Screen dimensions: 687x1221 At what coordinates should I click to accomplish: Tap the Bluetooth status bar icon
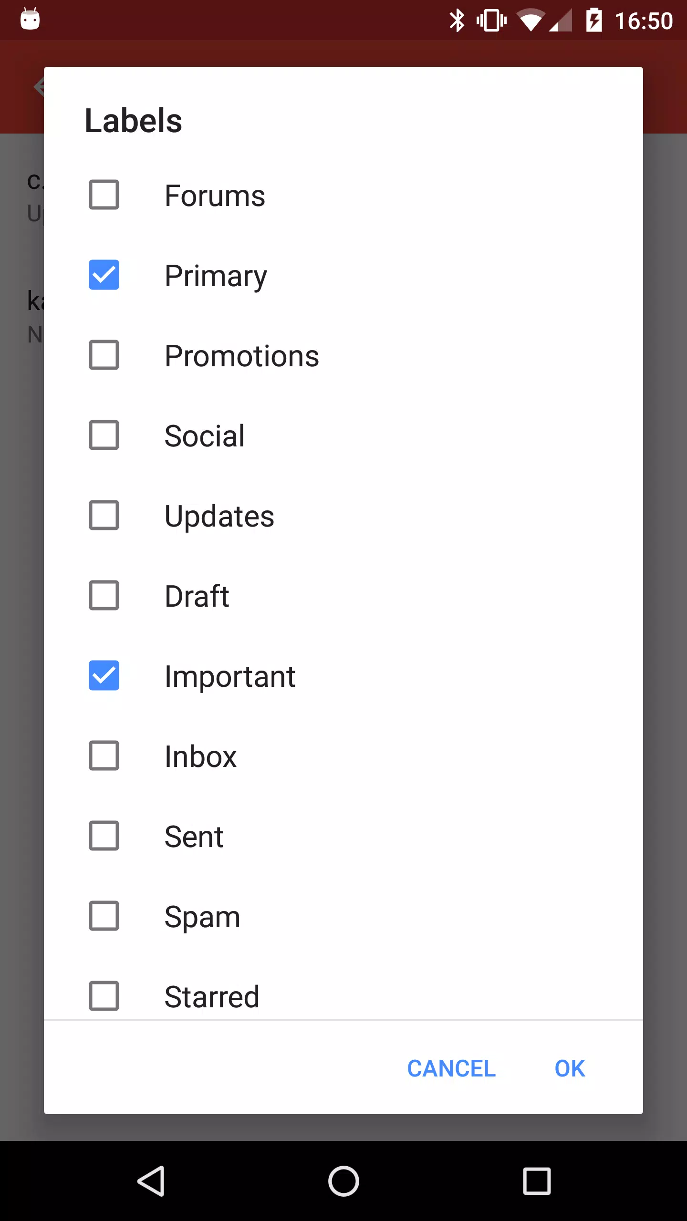(x=457, y=21)
